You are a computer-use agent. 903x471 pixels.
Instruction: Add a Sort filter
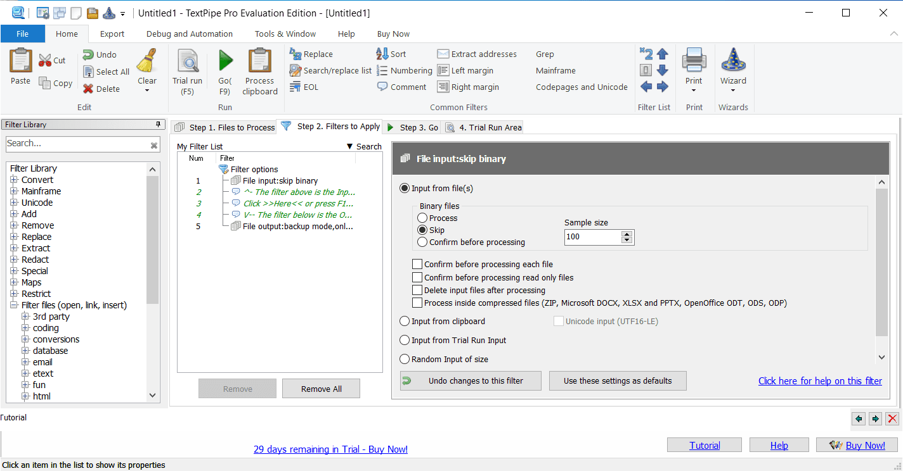(391, 54)
